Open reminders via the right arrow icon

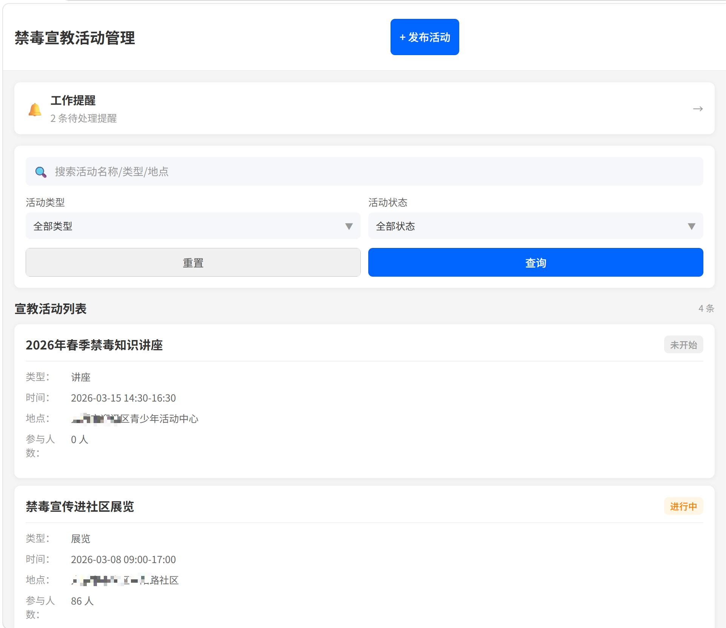click(x=698, y=109)
